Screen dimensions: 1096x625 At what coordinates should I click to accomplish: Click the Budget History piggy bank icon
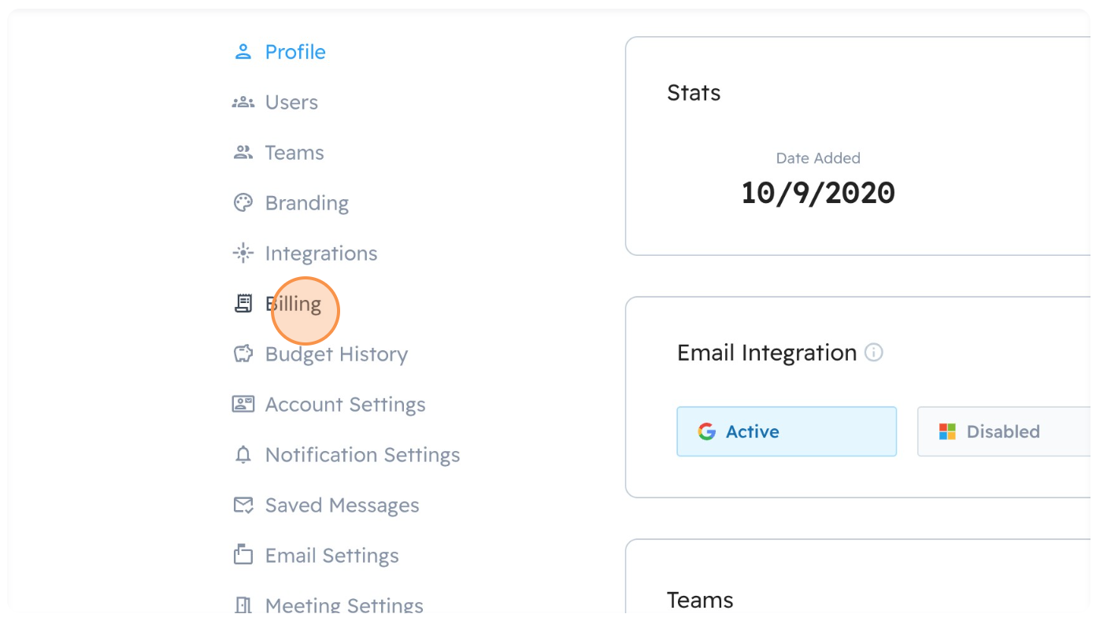[243, 354]
